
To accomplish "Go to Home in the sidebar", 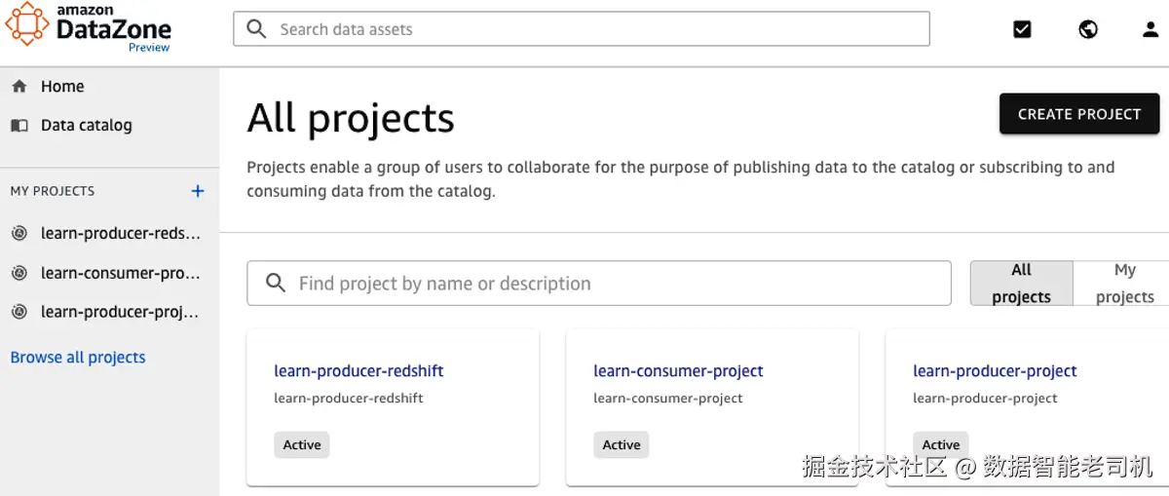I will point(62,87).
